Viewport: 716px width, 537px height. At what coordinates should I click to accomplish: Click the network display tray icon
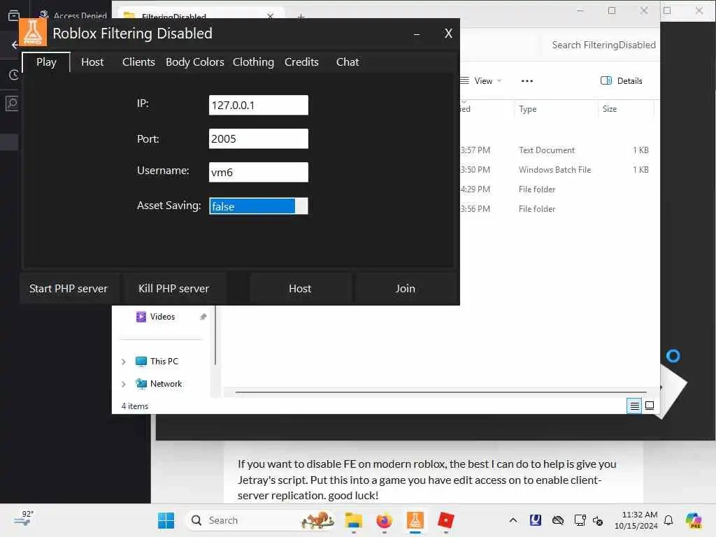pos(580,520)
